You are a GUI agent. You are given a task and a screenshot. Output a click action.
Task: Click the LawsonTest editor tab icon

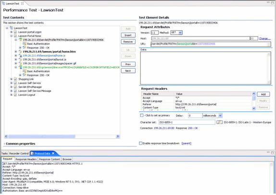[3, 3]
